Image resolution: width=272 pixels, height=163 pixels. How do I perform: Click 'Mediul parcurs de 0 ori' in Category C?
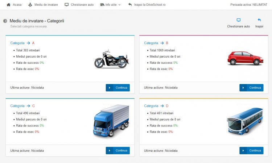(31, 119)
